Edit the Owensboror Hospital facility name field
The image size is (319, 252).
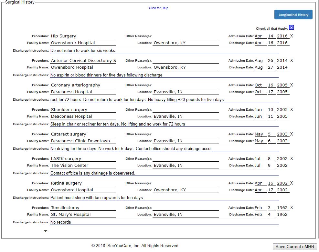[x=83, y=43]
